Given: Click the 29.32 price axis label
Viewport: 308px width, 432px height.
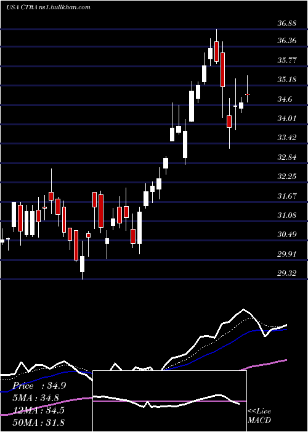Looking at the screenshot, I should (x=287, y=273).
